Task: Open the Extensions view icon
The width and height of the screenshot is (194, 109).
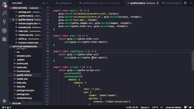Action: coord(4,39)
